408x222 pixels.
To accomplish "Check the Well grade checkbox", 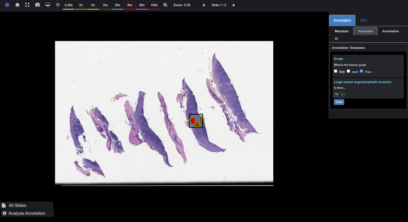I will [x=335, y=71].
